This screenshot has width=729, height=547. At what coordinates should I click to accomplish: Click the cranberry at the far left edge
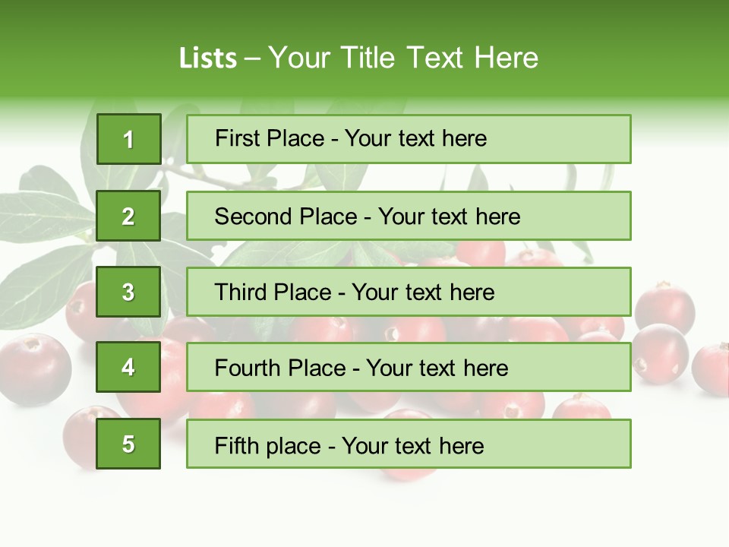click(34, 368)
